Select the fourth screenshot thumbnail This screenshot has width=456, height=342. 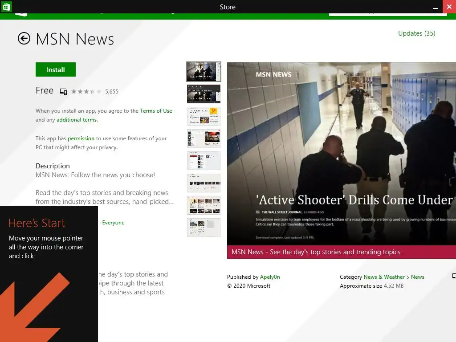[x=204, y=138]
